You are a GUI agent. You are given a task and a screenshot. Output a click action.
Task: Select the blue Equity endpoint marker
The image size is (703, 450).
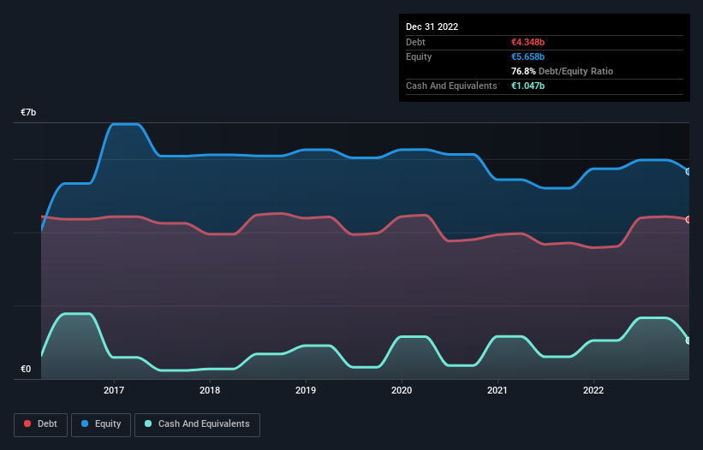[x=688, y=171]
